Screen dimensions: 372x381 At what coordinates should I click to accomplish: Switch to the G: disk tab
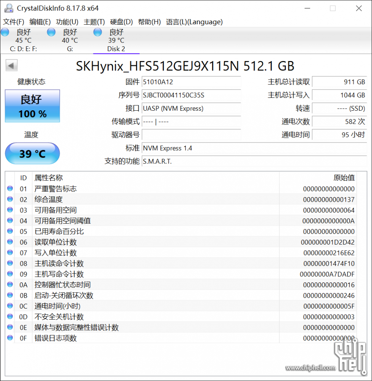[x=70, y=40]
